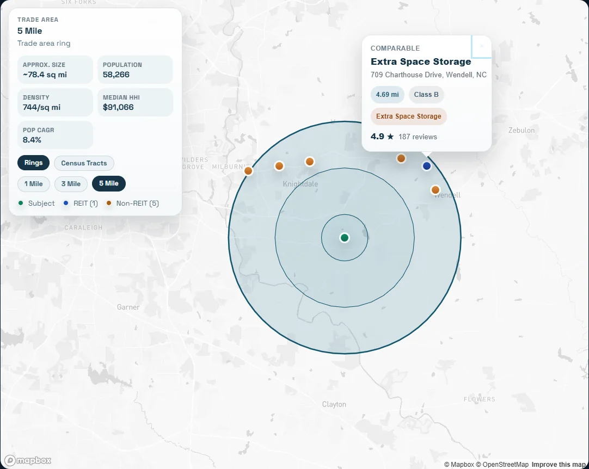Click the Extra Space Storage brand tag

point(409,116)
